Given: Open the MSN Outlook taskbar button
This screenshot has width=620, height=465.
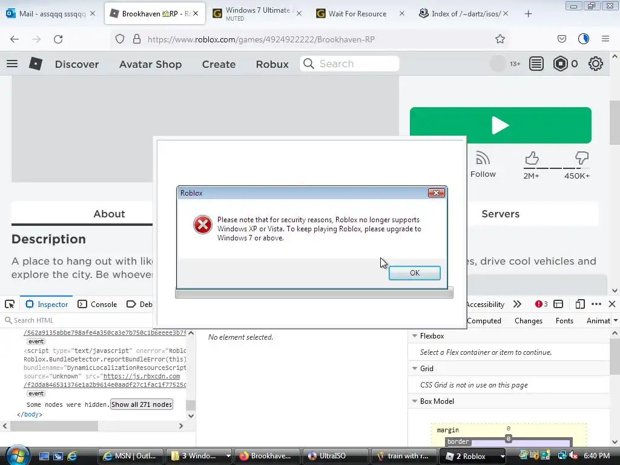Looking at the screenshot, I should (x=131, y=456).
